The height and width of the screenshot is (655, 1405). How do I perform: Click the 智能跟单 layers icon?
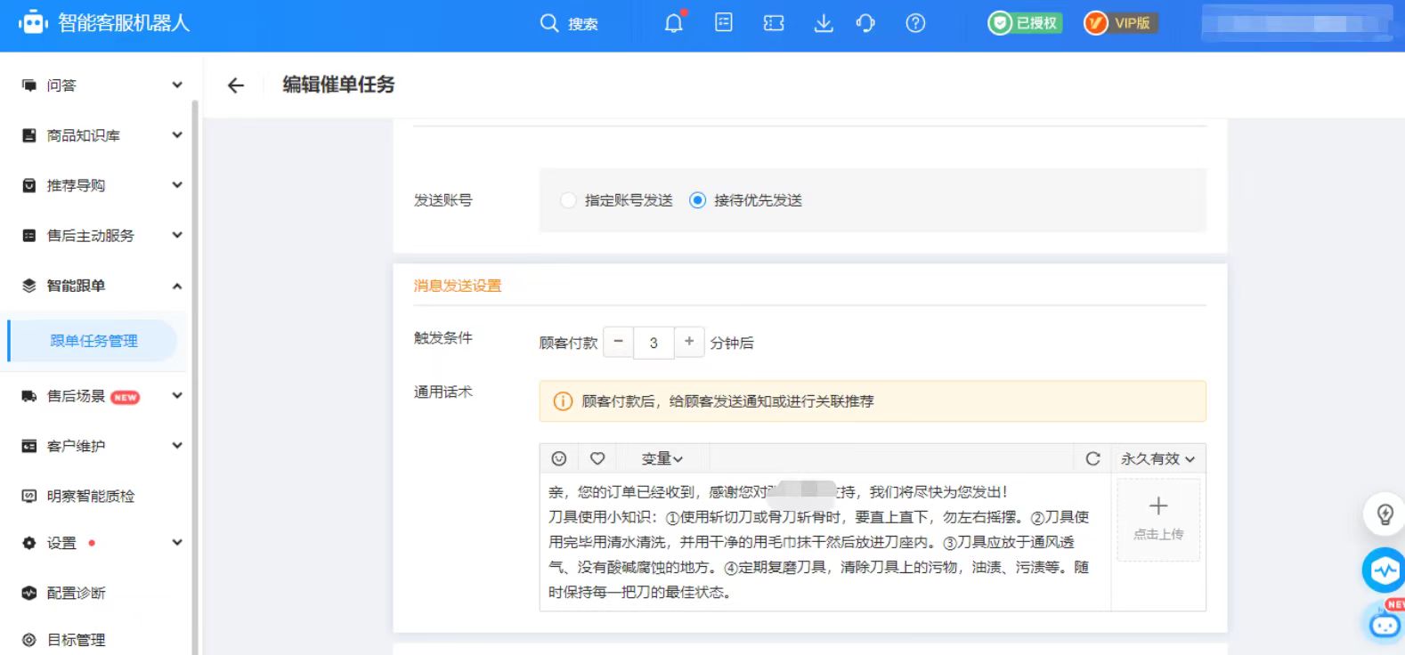click(29, 286)
